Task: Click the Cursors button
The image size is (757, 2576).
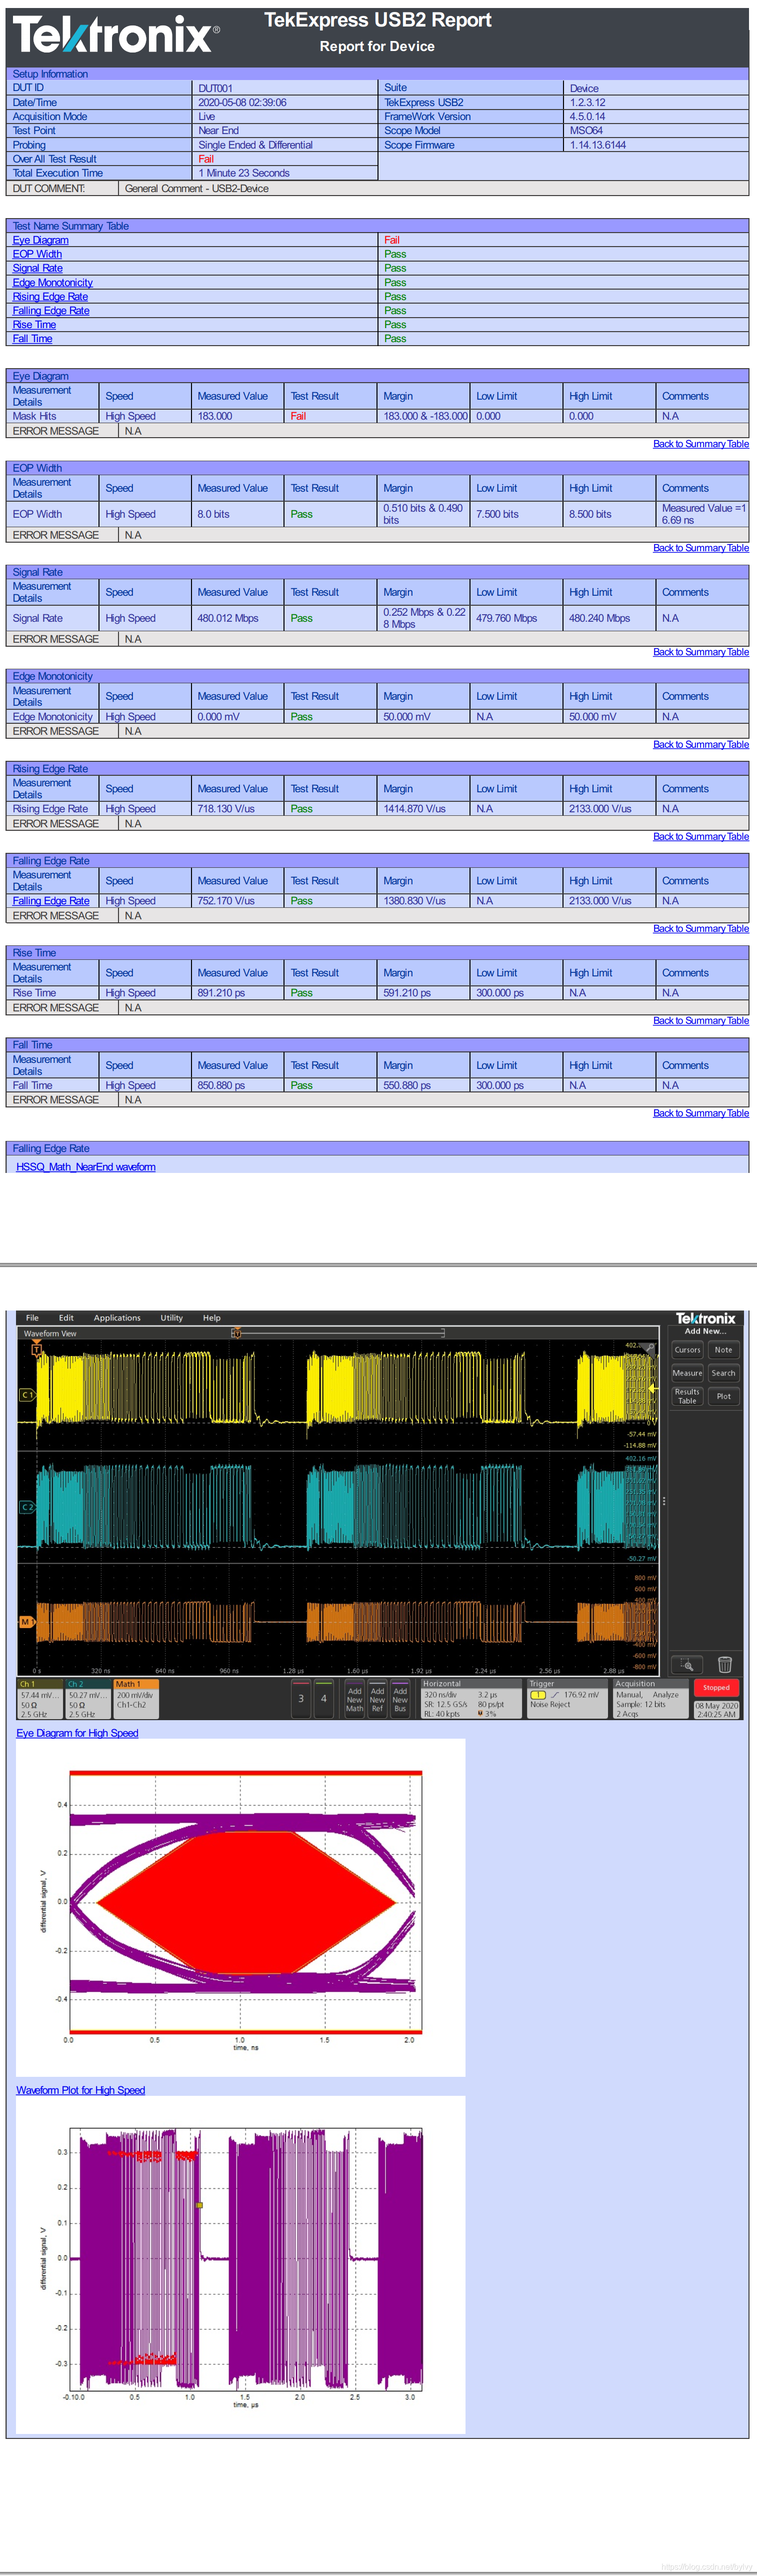Action: point(687,1350)
